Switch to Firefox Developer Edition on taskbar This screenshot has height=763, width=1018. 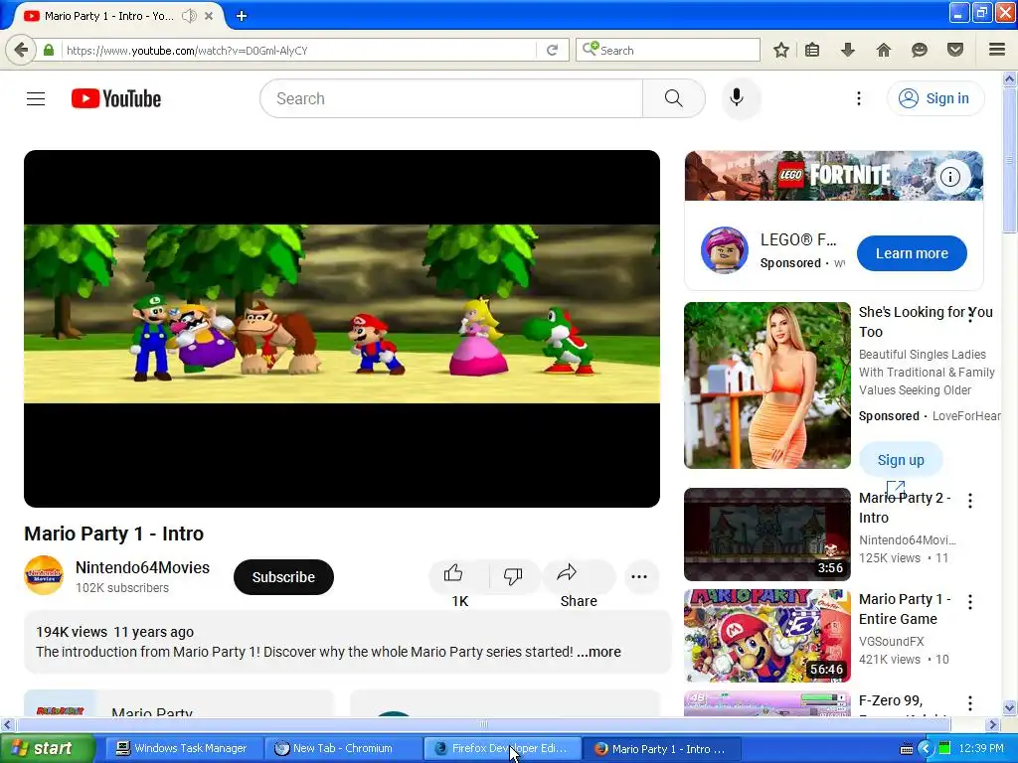(502, 749)
